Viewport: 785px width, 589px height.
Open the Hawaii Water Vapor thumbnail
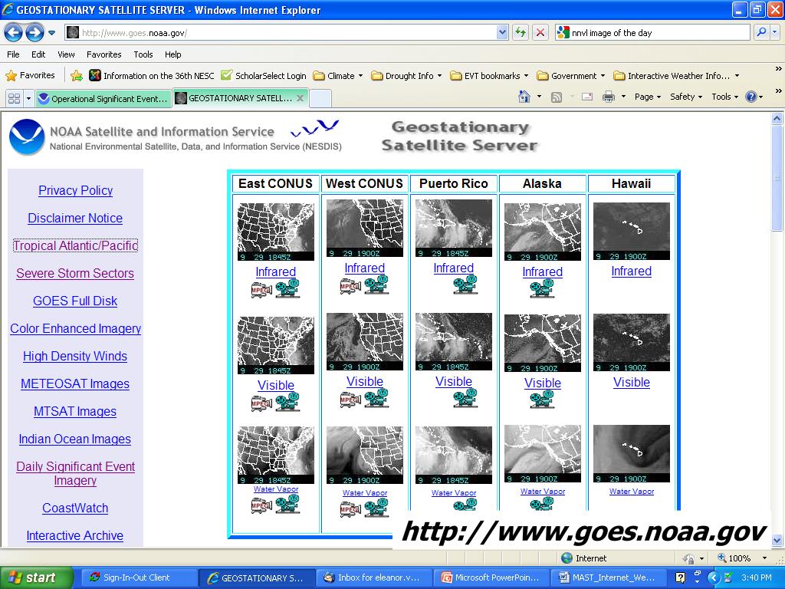(632, 454)
